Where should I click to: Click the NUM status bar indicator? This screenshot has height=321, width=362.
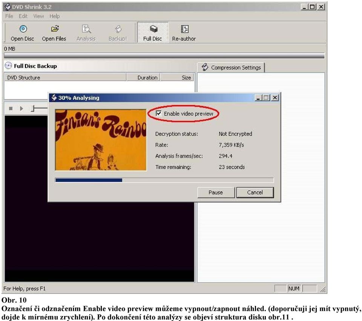(294, 288)
